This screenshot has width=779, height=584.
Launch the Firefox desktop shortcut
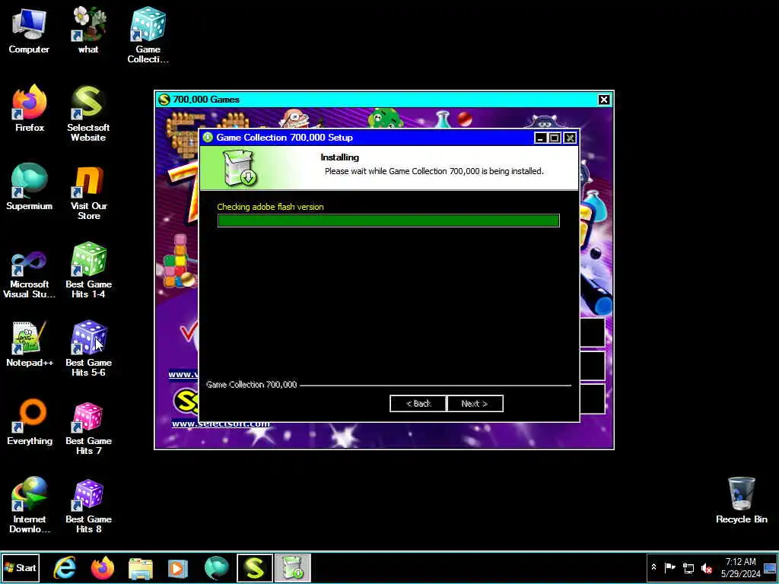click(x=30, y=108)
